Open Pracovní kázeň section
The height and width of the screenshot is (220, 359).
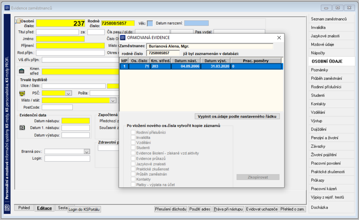(331, 189)
